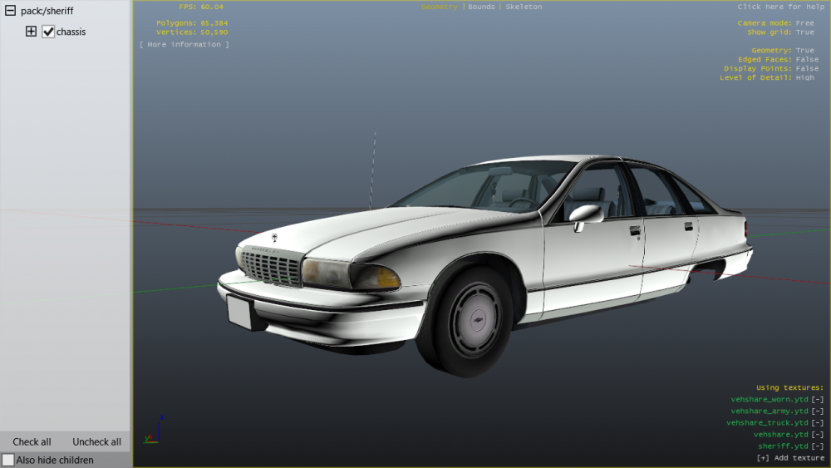This screenshot has height=468, width=831.
Task: Click the Check all button
Action: point(32,441)
